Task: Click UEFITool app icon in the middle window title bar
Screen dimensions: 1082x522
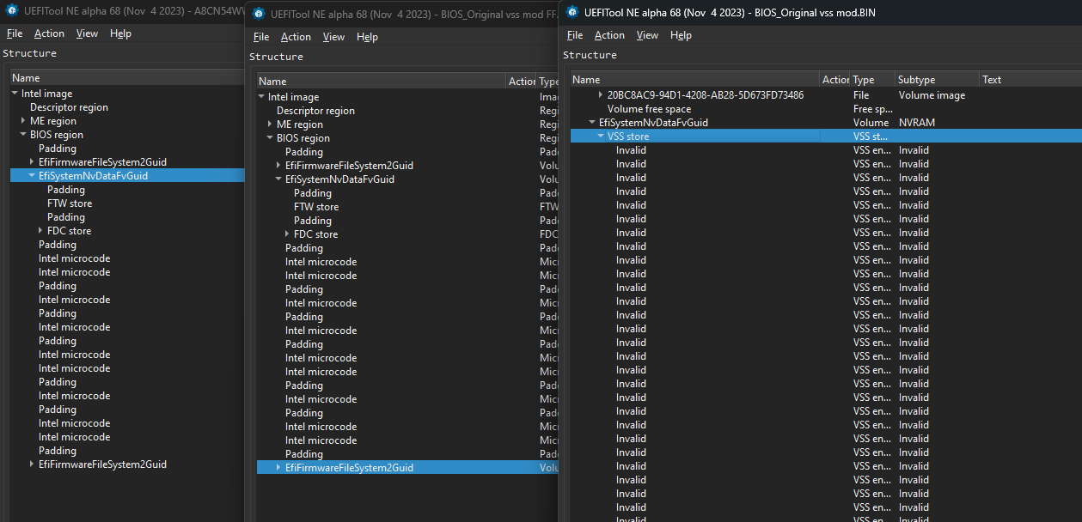Action: coord(259,13)
